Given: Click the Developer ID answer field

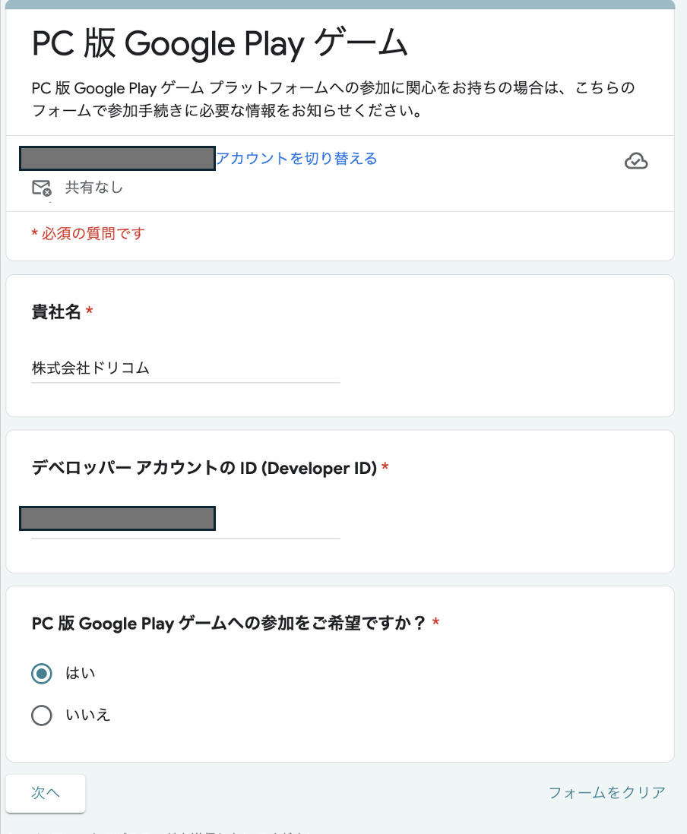Looking at the screenshot, I should (185, 520).
